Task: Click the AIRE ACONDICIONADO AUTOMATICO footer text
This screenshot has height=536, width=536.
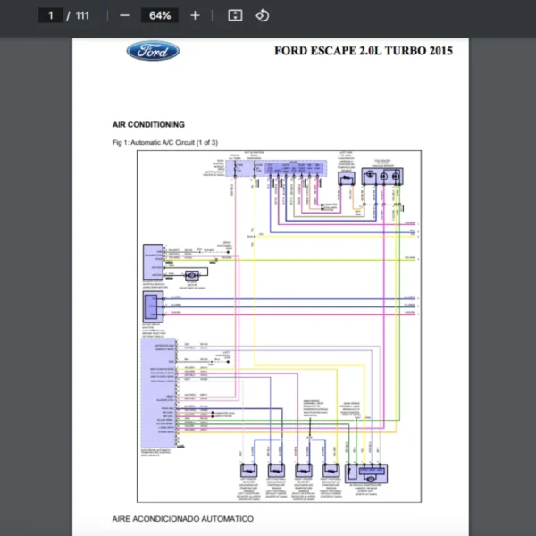Action: point(182,518)
